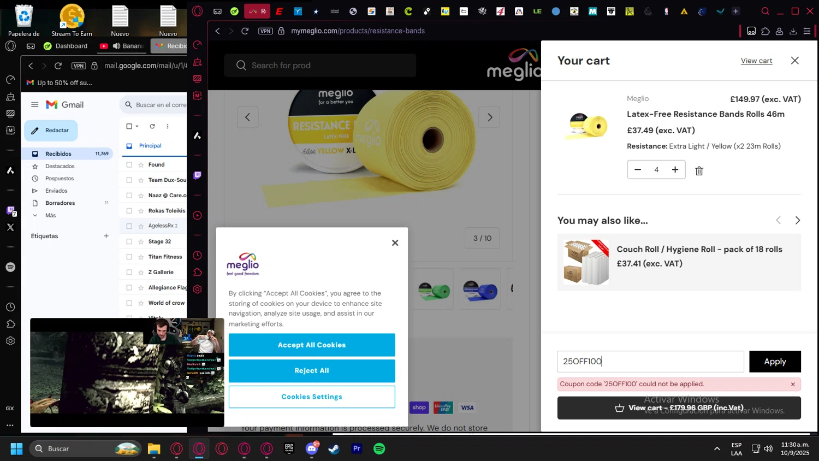The image size is (819, 461).
Task: Click the Couch Roll product thumbnail
Action: [586, 262]
